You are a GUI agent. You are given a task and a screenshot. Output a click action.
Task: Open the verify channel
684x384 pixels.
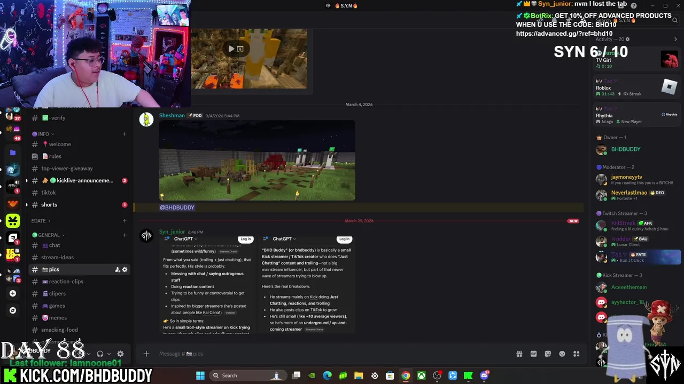click(79, 118)
